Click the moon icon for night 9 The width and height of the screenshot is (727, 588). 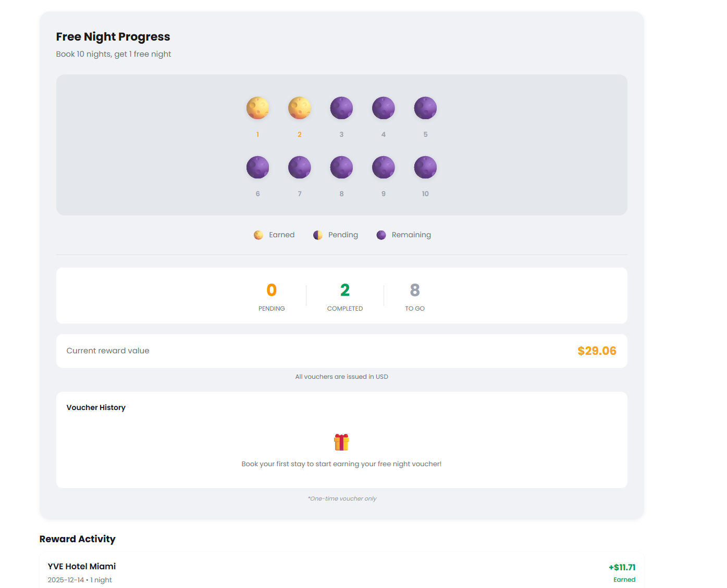pyautogui.click(x=383, y=167)
